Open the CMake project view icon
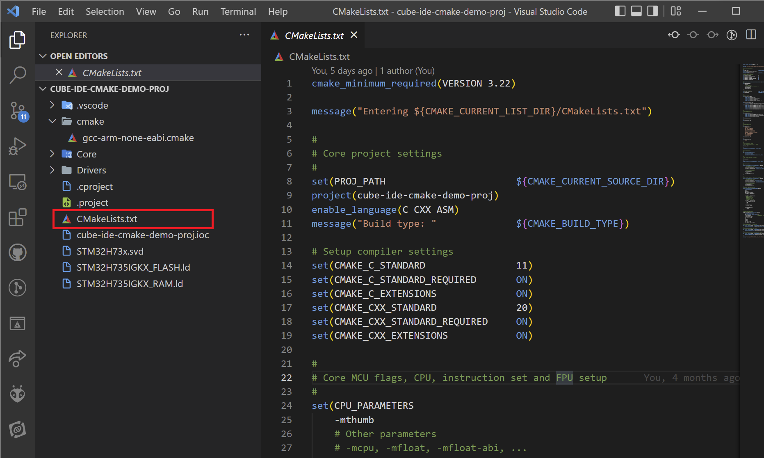The image size is (764, 458). (17, 324)
